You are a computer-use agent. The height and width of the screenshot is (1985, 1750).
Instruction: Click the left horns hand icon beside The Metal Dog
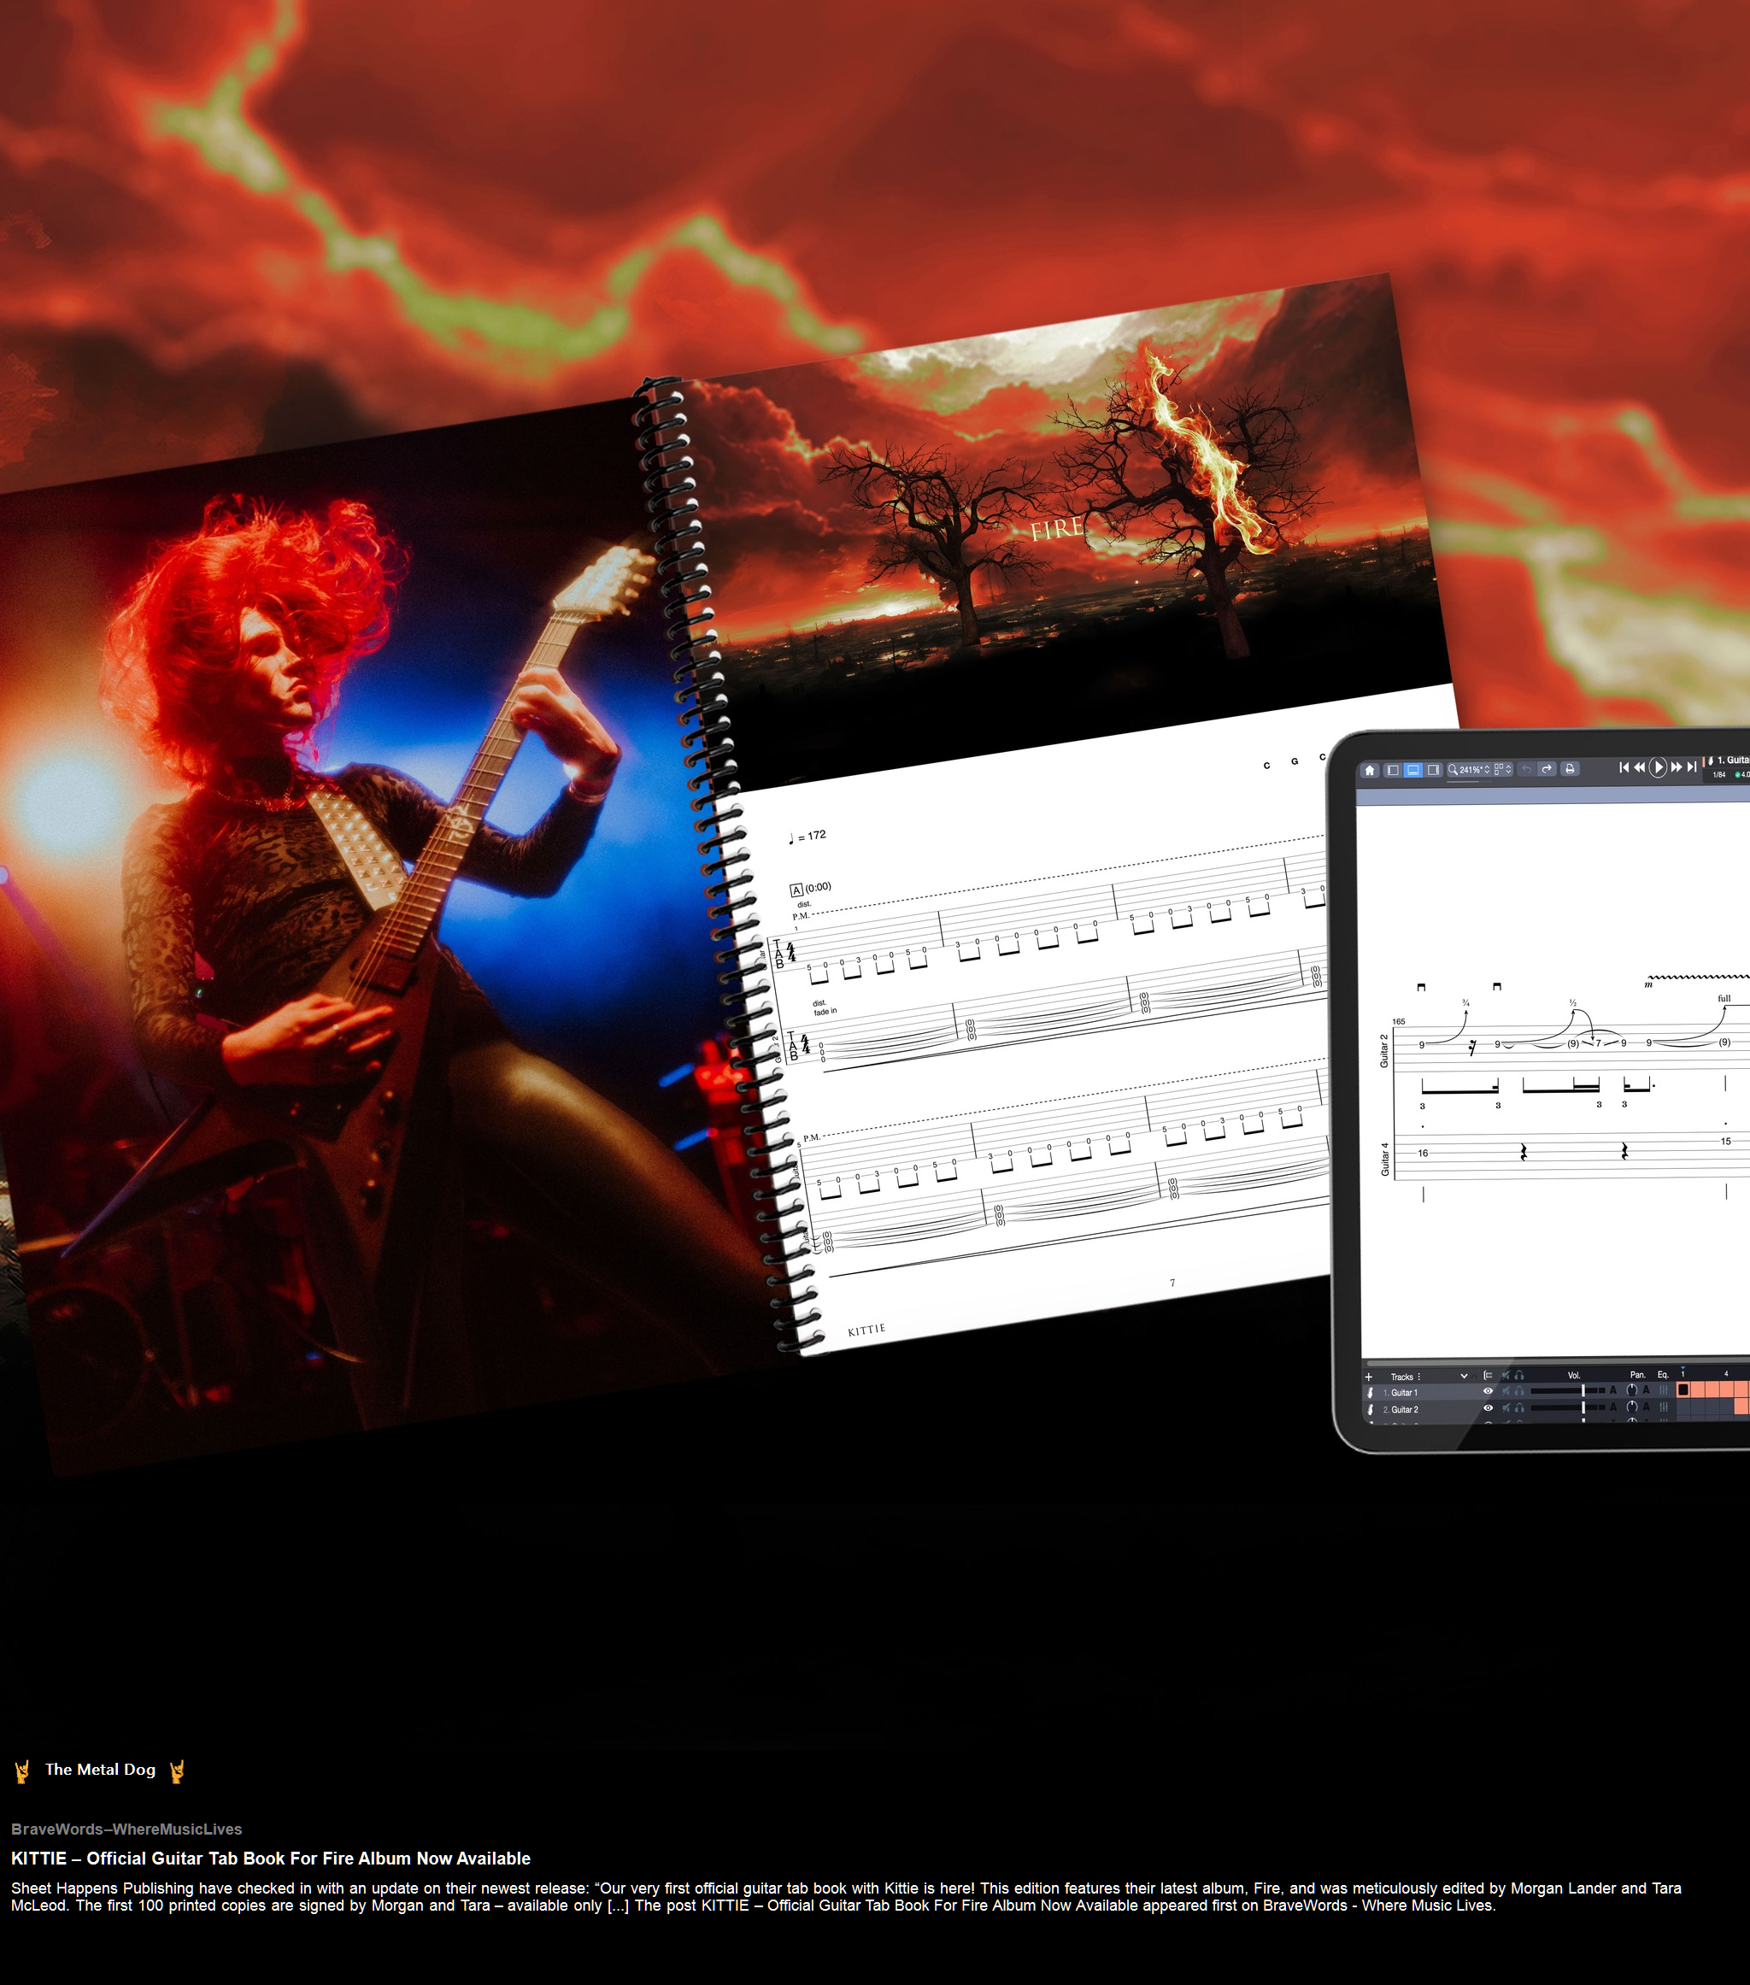(x=22, y=1771)
